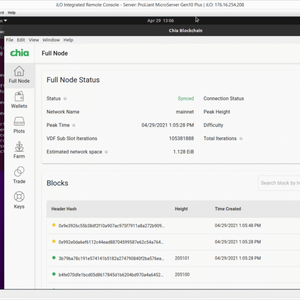Viewport: 300px width, 300px height.
Task: Expand the top-bar dropdown arrow at left
Action: [5, 21]
